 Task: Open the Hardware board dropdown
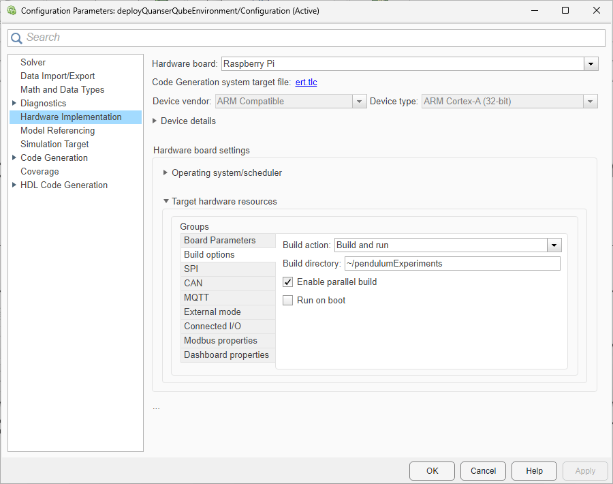click(591, 64)
